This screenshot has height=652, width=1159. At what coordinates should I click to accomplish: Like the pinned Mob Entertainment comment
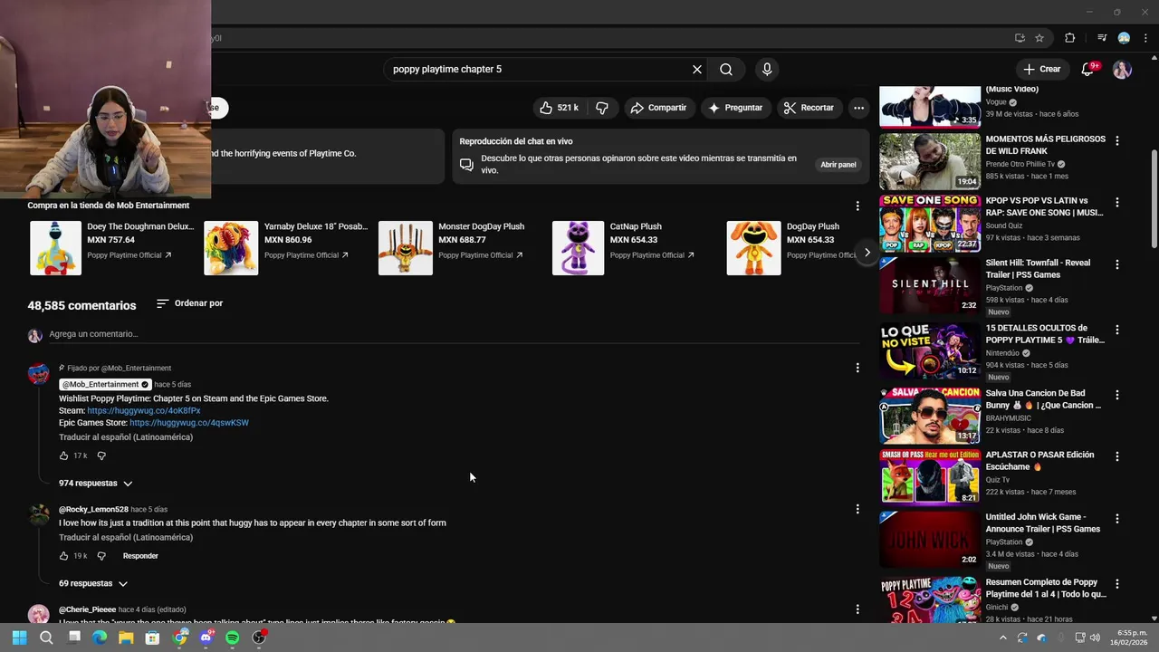(63, 455)
